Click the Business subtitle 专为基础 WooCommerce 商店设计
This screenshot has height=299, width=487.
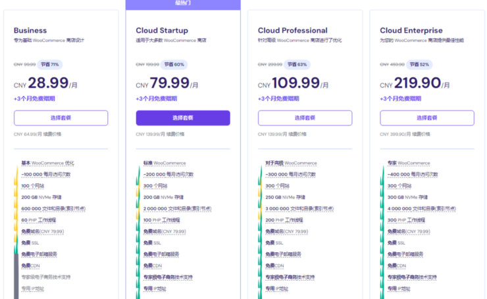click(x=49, y=40)
